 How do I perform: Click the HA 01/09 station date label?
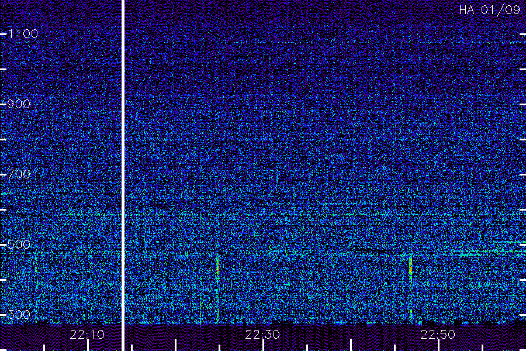pyautogui.click(x=489, y=10)
